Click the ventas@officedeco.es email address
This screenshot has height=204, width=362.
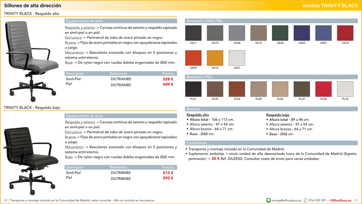coord(286,200)
